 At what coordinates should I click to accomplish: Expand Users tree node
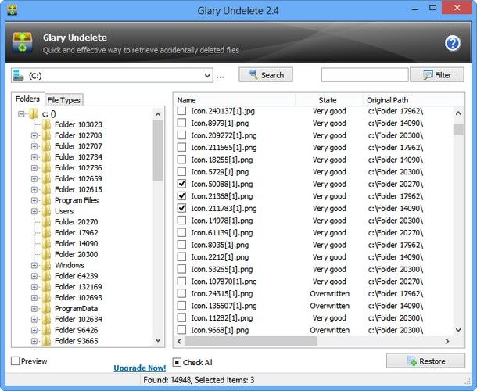[34, 211]
